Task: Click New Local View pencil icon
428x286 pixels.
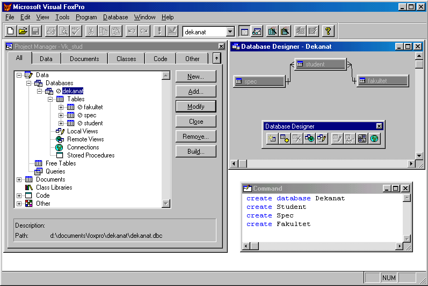Action: point(322,139)
